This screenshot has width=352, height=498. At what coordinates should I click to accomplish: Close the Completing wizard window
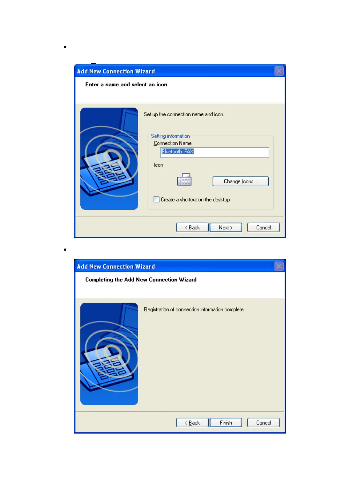(279, 266)
